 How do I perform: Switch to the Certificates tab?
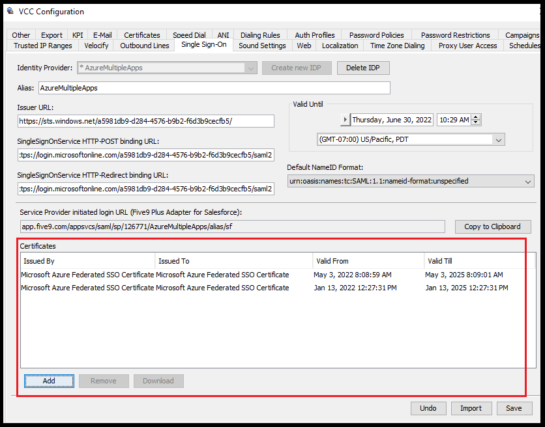142,35
